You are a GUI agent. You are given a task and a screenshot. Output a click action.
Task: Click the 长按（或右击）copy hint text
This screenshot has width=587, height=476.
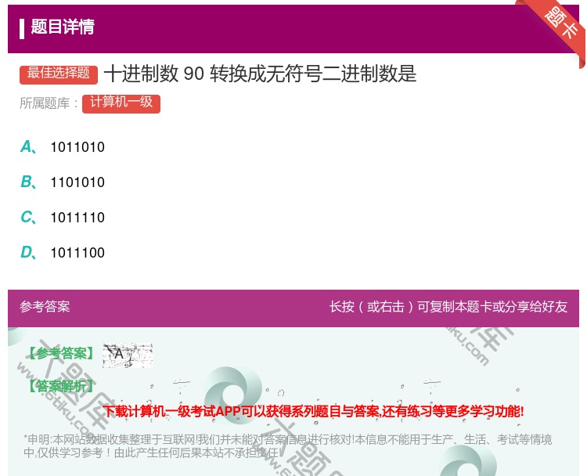[x=448, y=307]
